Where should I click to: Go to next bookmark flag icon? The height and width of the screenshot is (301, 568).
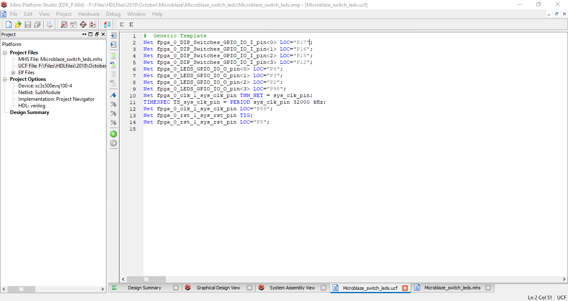114,104
